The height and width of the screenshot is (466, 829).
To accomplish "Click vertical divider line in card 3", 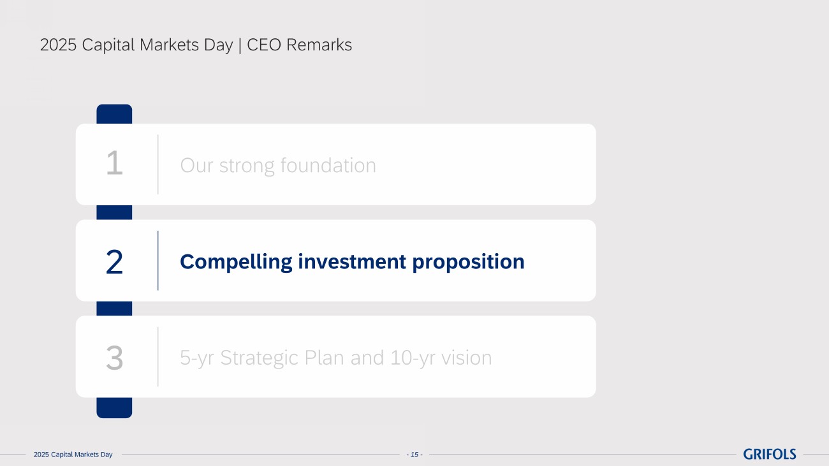I will (158, 356).
